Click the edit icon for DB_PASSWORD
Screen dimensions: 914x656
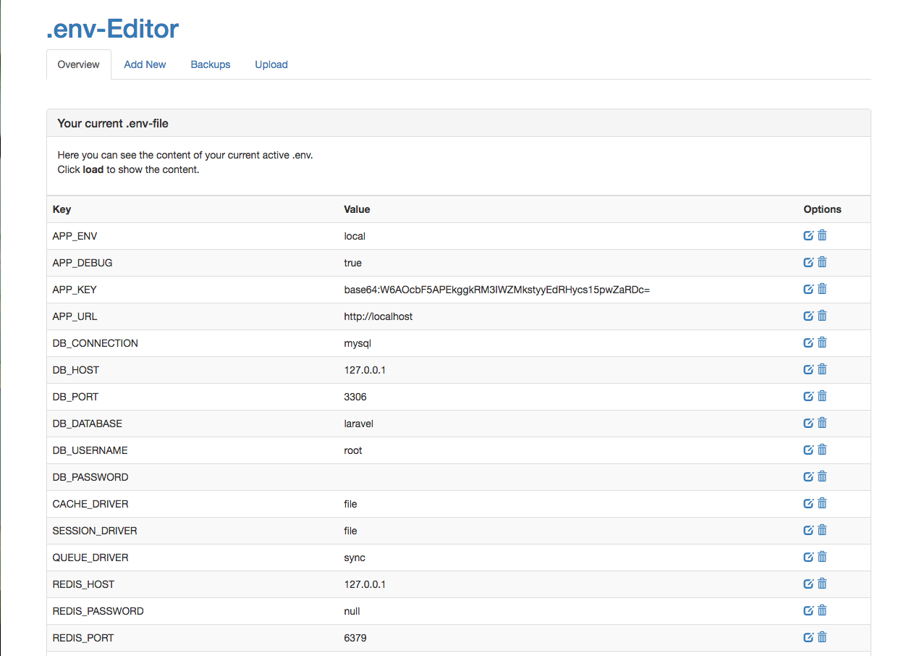tap(808, 476)
